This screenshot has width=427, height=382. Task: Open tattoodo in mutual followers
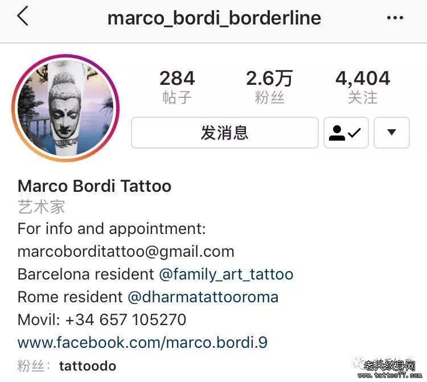tap(88, 366)
